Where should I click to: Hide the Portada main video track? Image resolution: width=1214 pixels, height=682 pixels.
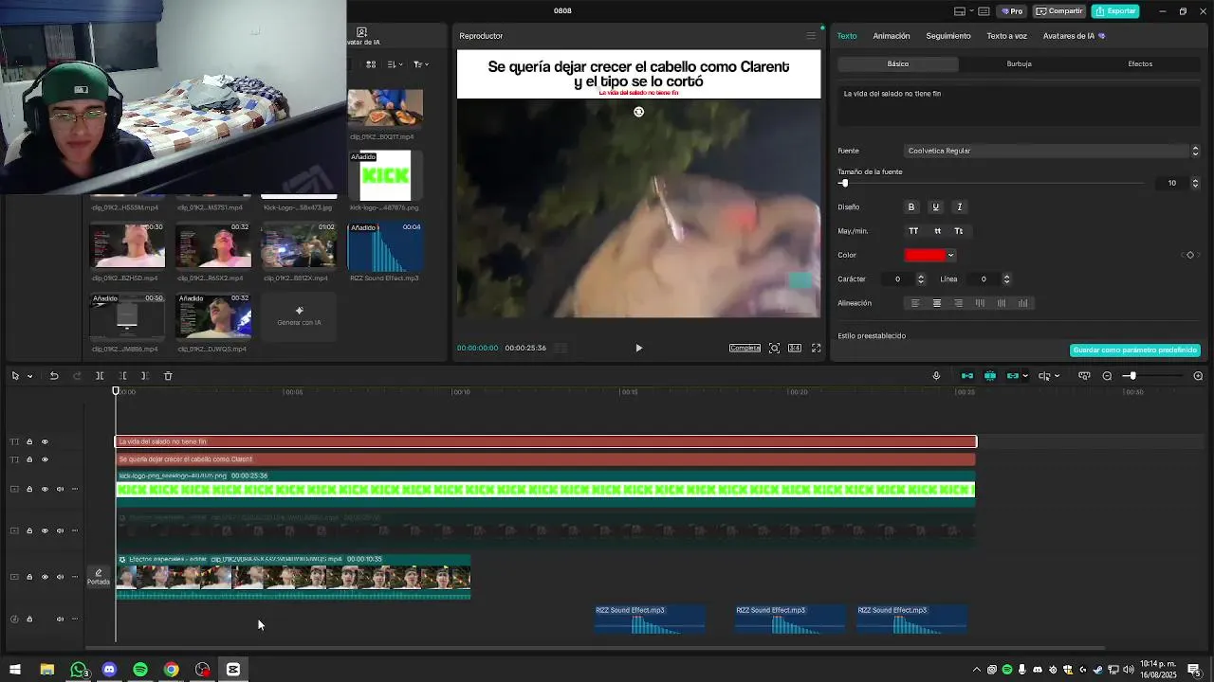[45, 577]
